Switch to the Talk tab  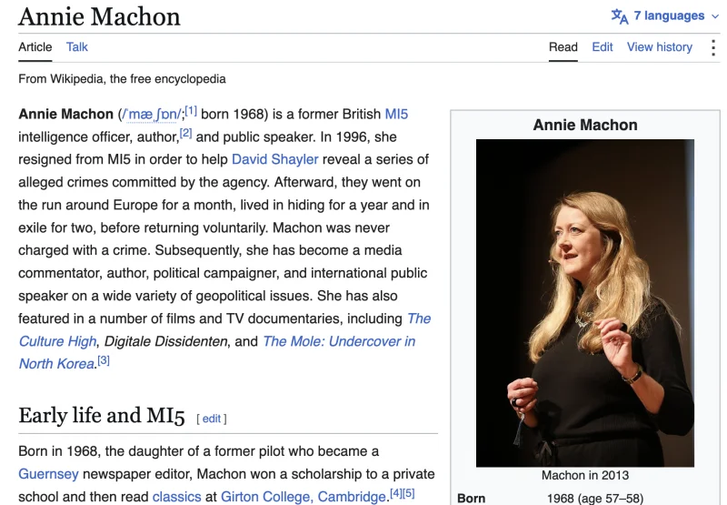pos(77,47)
